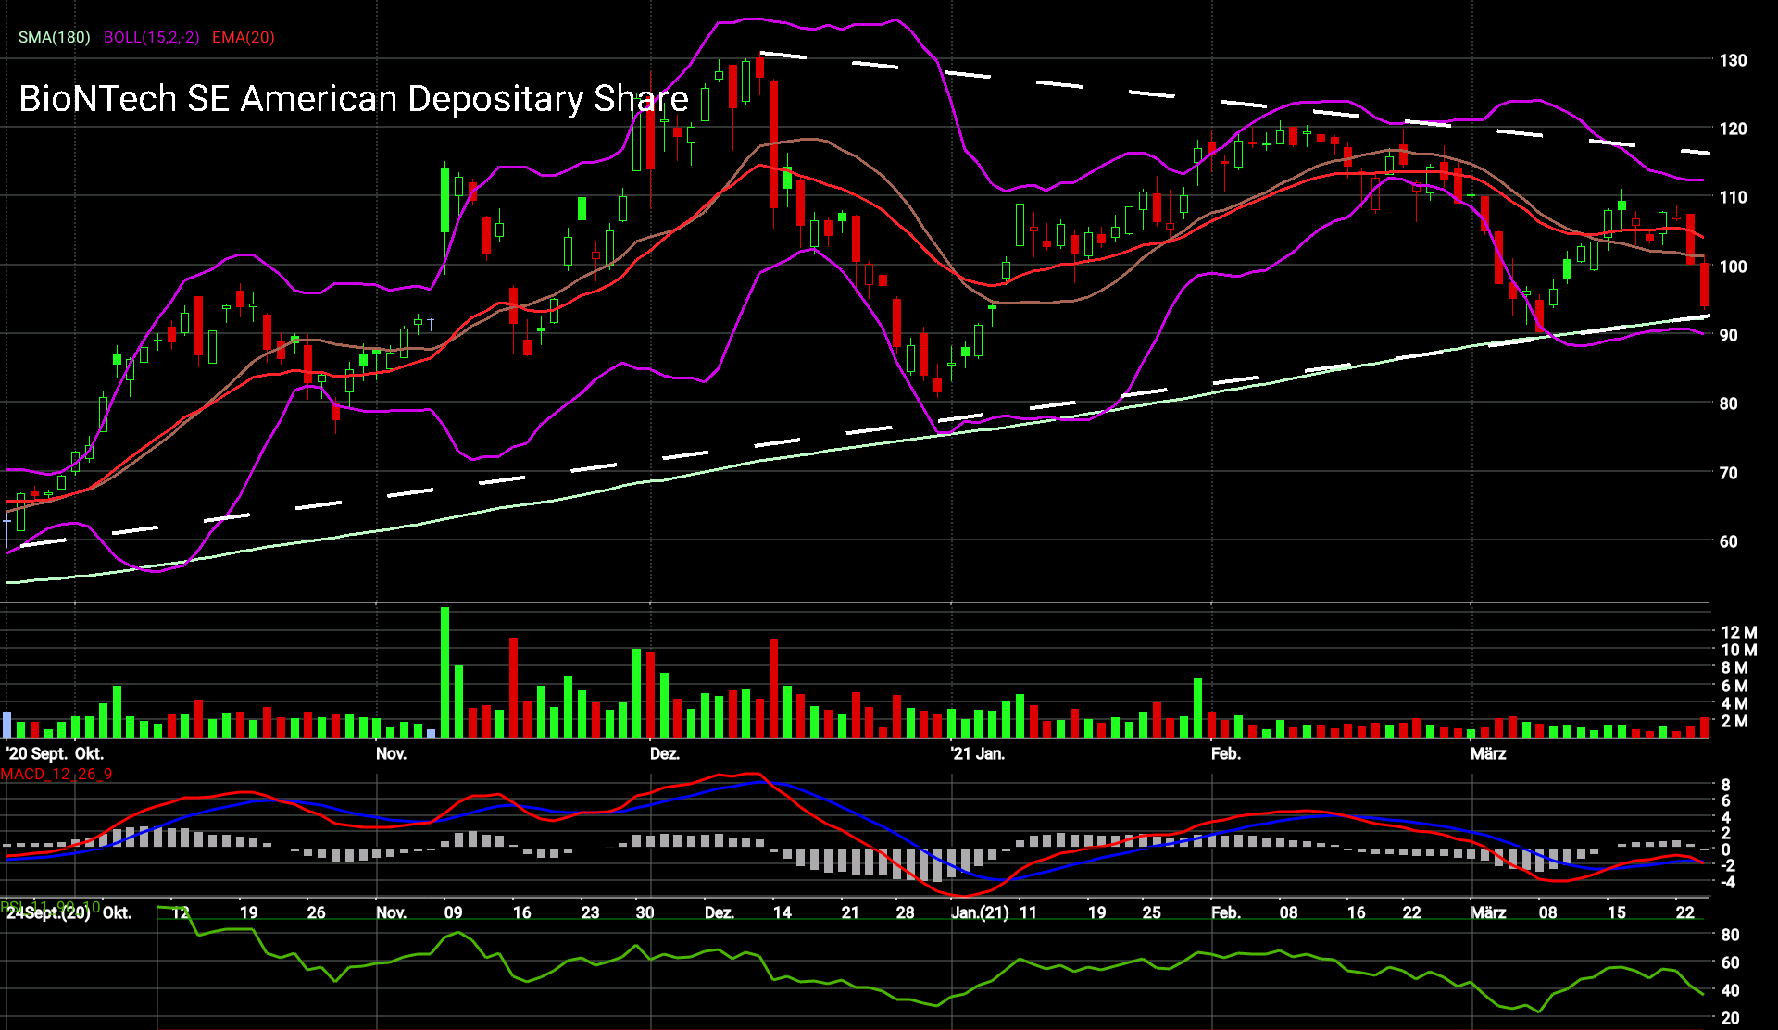Image resolution: width=1778 pixels, height=1030 pixels.
Task: Select the Feb. label on the volume time axis
Action: (1225, 753)
